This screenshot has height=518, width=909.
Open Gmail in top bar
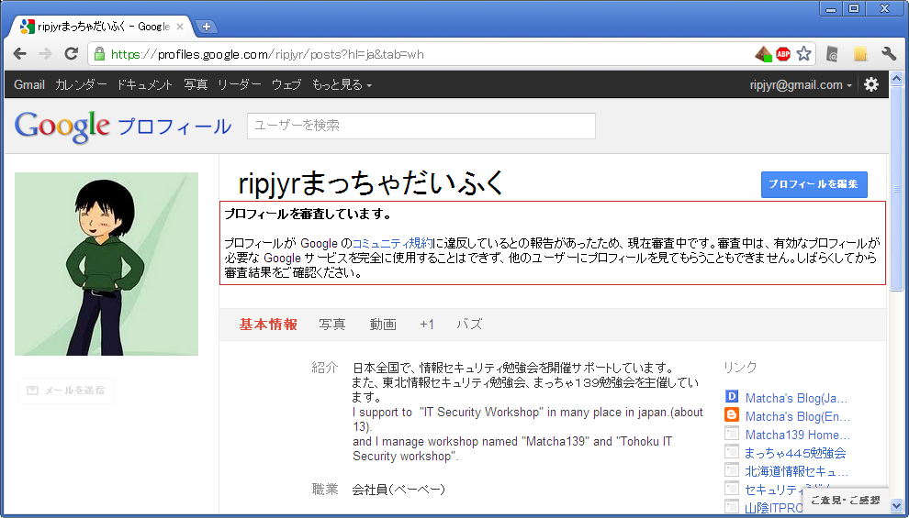29,85
